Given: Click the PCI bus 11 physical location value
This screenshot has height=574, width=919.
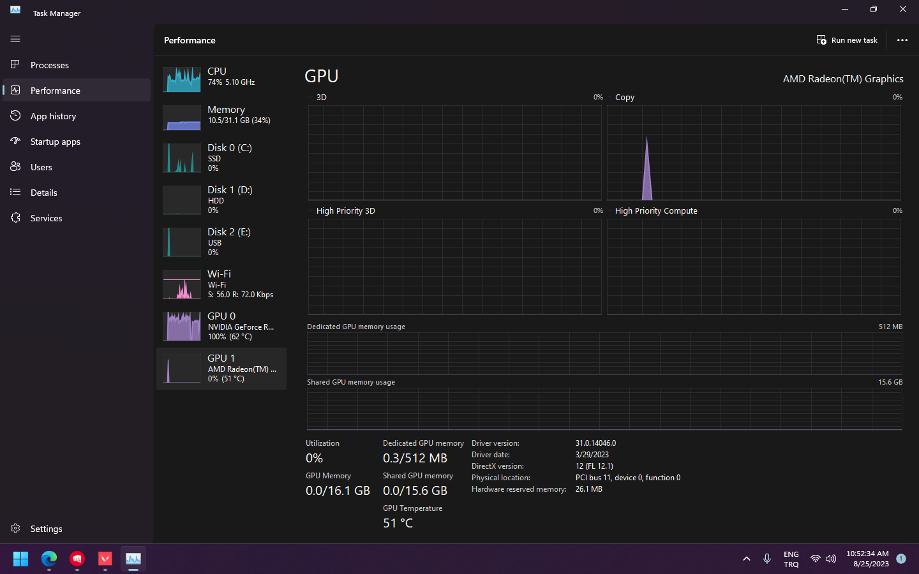Looking at the screenshot, I should tap(628, 478).
